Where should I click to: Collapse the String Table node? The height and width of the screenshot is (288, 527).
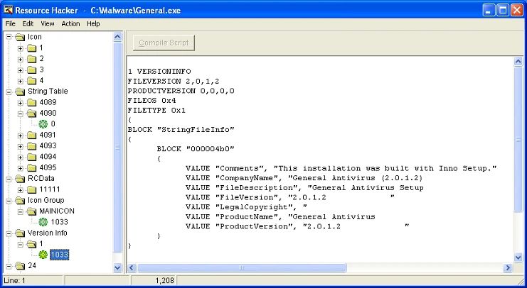[x=9, y=92]
